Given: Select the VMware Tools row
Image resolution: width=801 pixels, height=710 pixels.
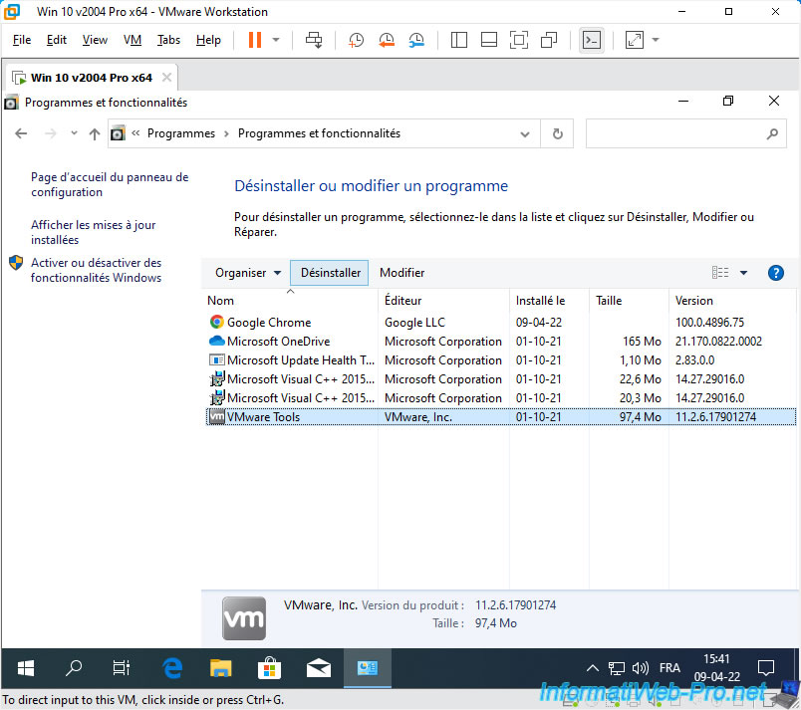Looking at the screenshot, I should (x=500, y=417).
